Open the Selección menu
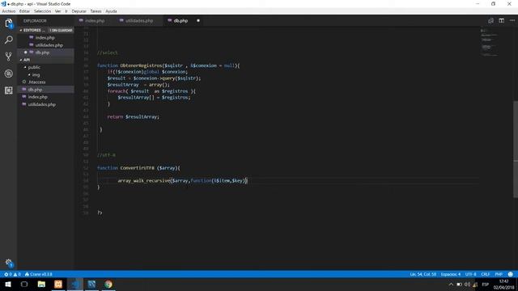This screenshot has width=518, height=291. [43, 11]
